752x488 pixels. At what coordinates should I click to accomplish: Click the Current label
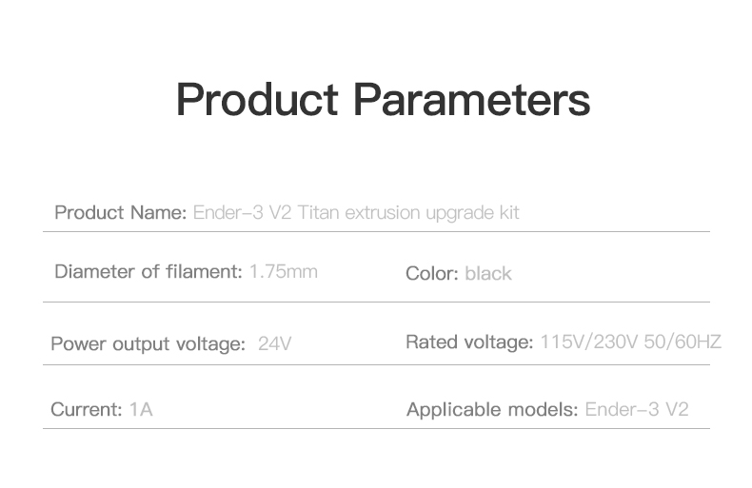[86, 410]
